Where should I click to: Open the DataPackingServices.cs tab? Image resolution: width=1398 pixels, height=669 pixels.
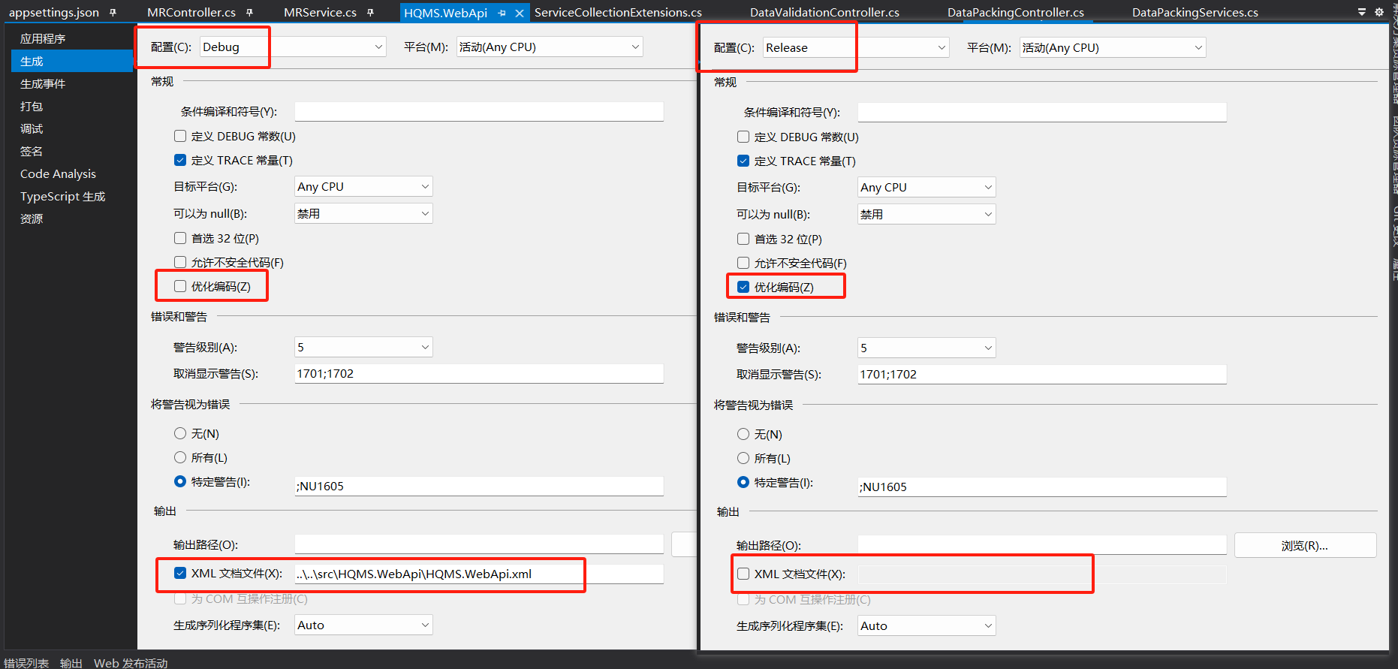click(x=1195, y=12)
